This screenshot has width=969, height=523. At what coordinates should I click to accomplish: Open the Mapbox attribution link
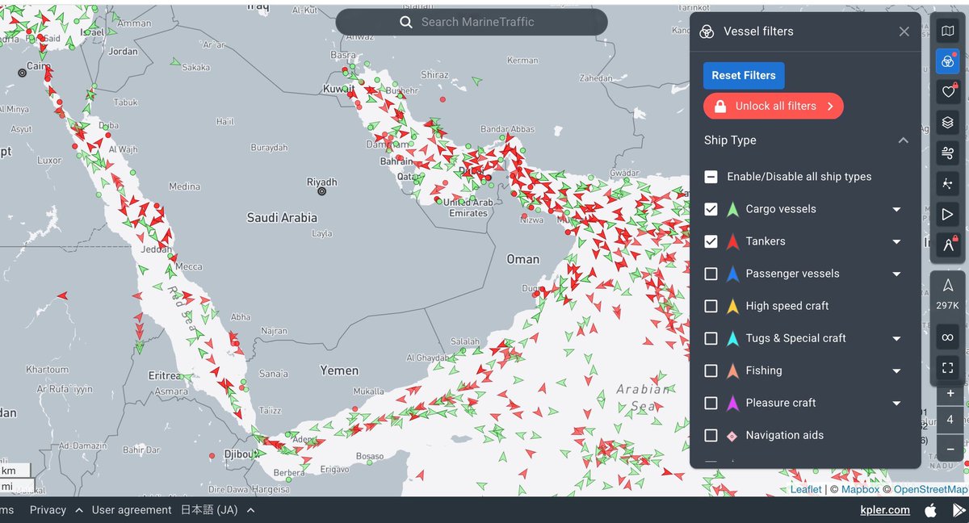(860, 489)
